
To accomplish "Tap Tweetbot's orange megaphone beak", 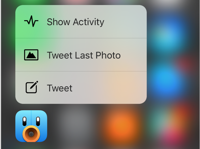I will pyautogui.click(x=31, y=134).
